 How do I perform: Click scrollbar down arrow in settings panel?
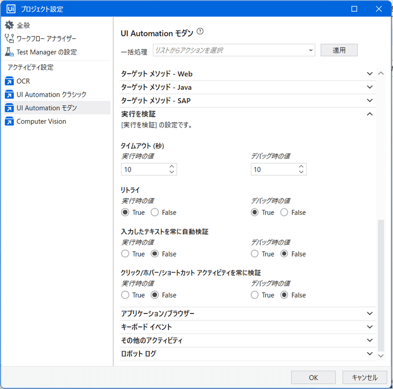click(381, 356)
